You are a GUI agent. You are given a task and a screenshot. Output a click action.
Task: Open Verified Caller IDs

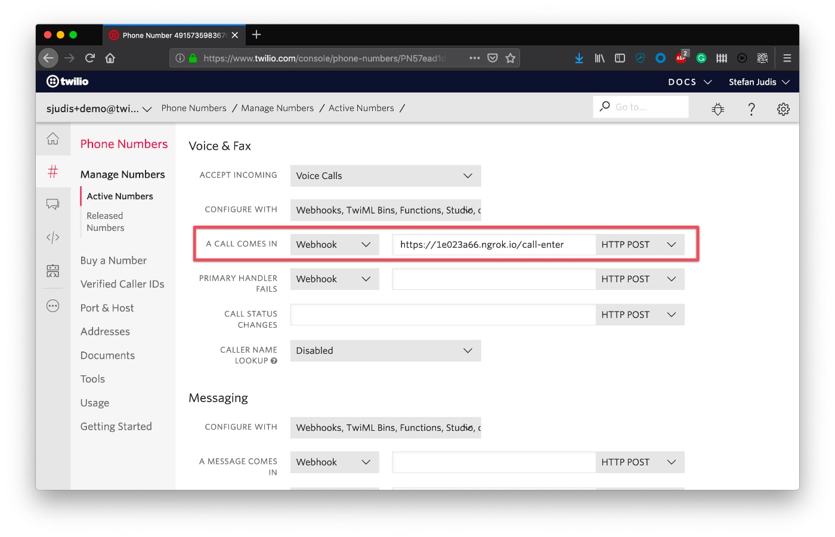click(122, 284)
